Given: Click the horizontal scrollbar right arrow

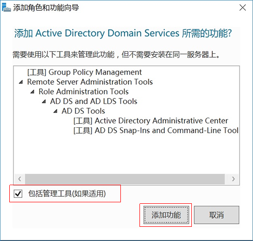Looking at the screenshot, I should (x=233, y=179).
